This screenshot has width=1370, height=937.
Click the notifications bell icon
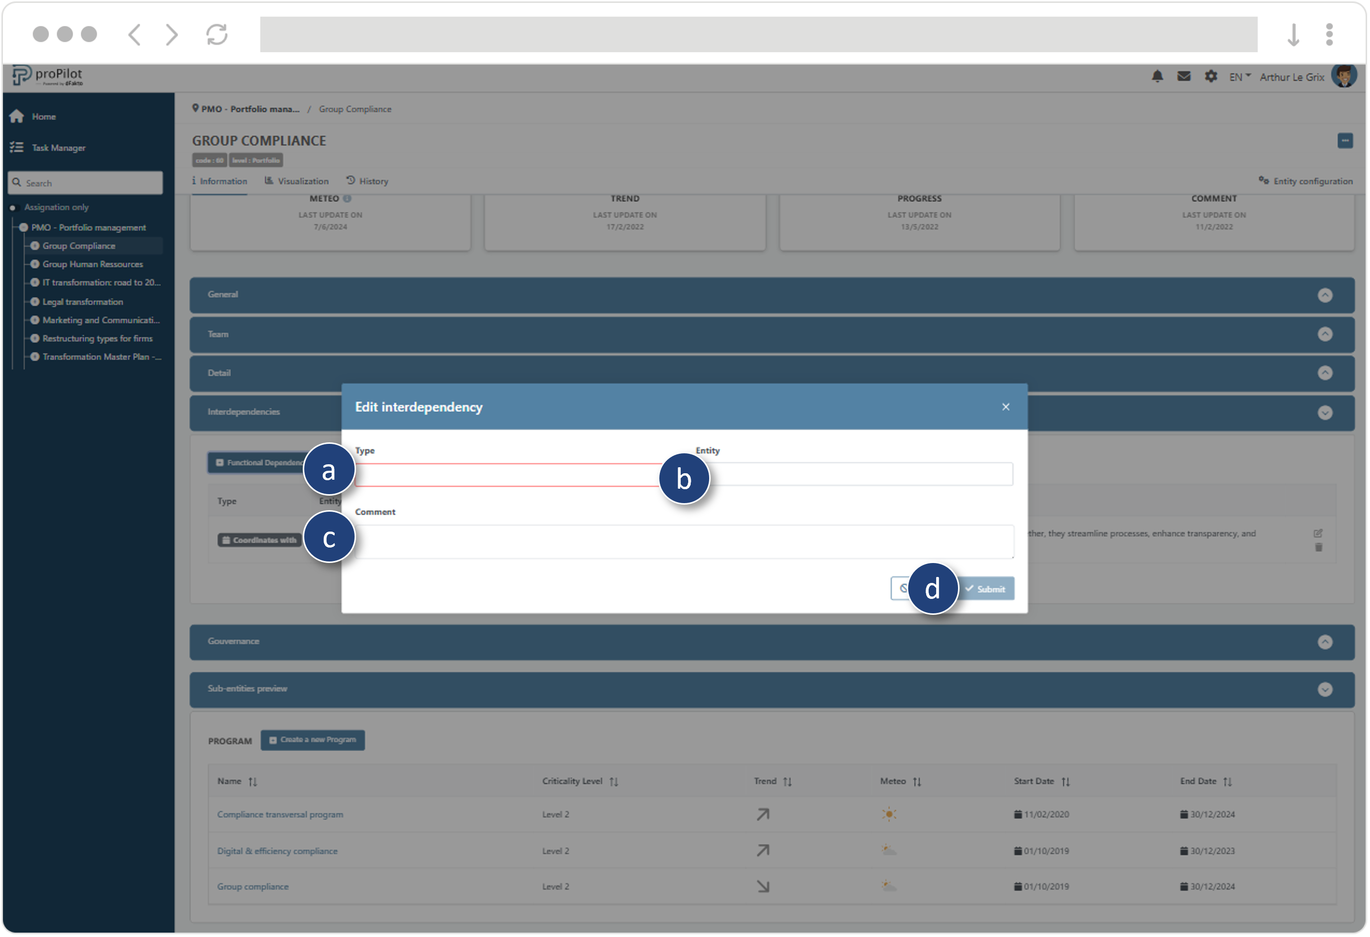pyautogui.click(x=1157, y=77)
